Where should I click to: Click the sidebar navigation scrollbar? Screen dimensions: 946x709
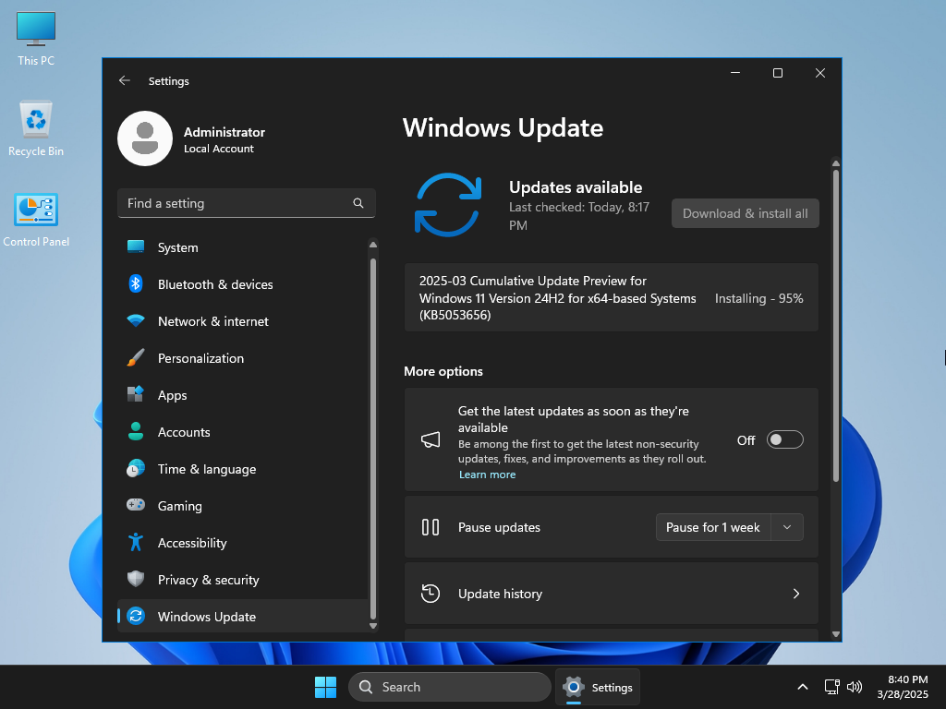[x=373, y=439]
